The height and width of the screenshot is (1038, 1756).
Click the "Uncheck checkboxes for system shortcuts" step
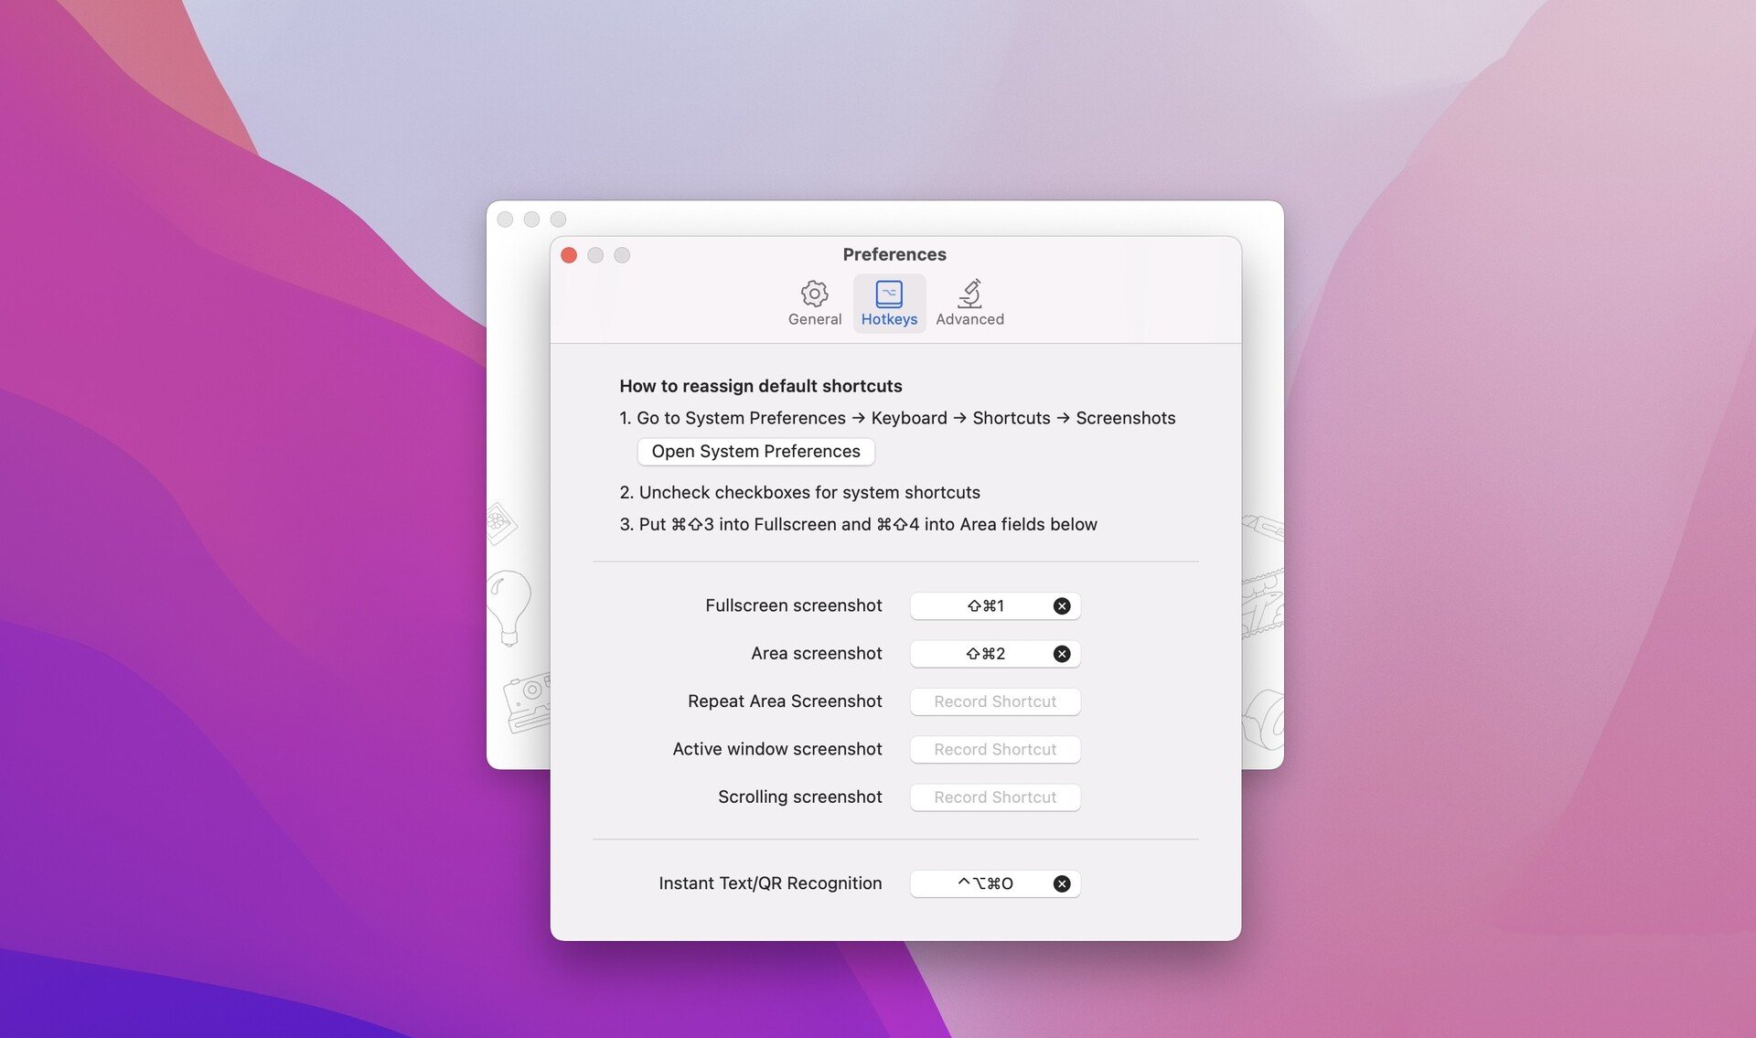[x=809, y=493]
